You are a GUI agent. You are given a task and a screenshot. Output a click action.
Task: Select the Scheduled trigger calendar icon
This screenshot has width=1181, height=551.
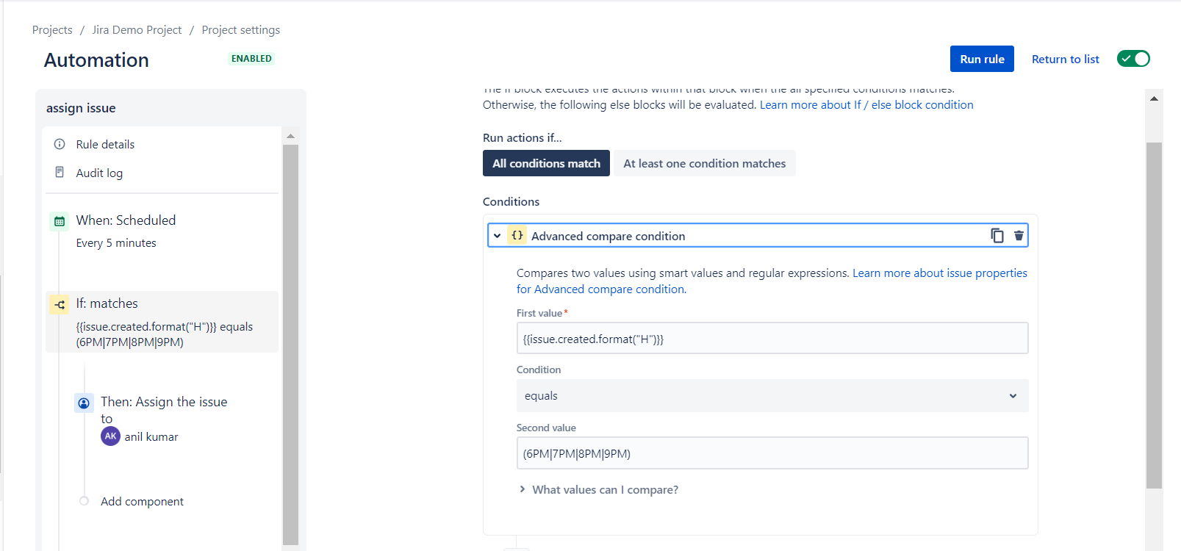click(x=60, y=221)
